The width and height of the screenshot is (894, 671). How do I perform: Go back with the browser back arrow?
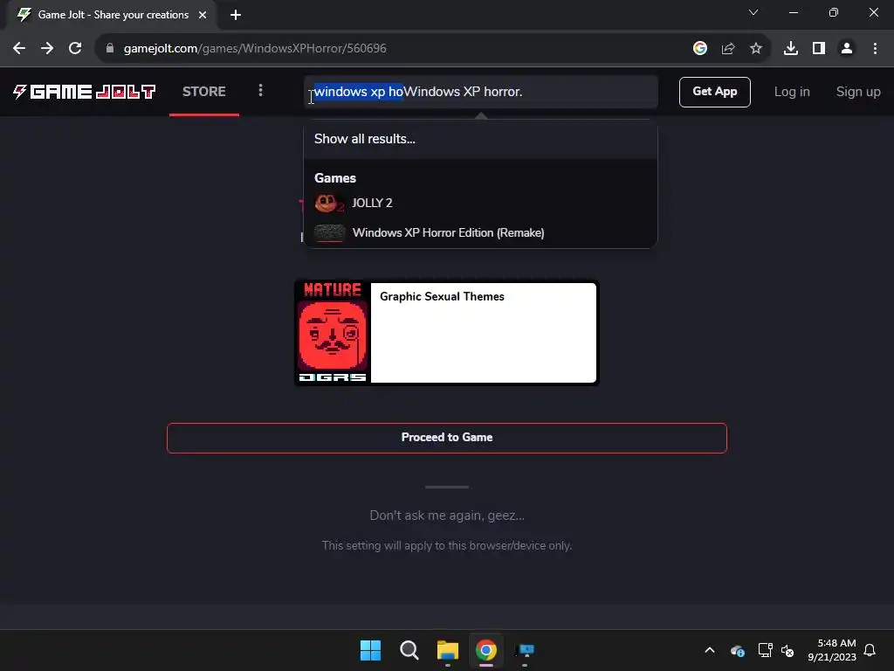[x=19, y=49]
